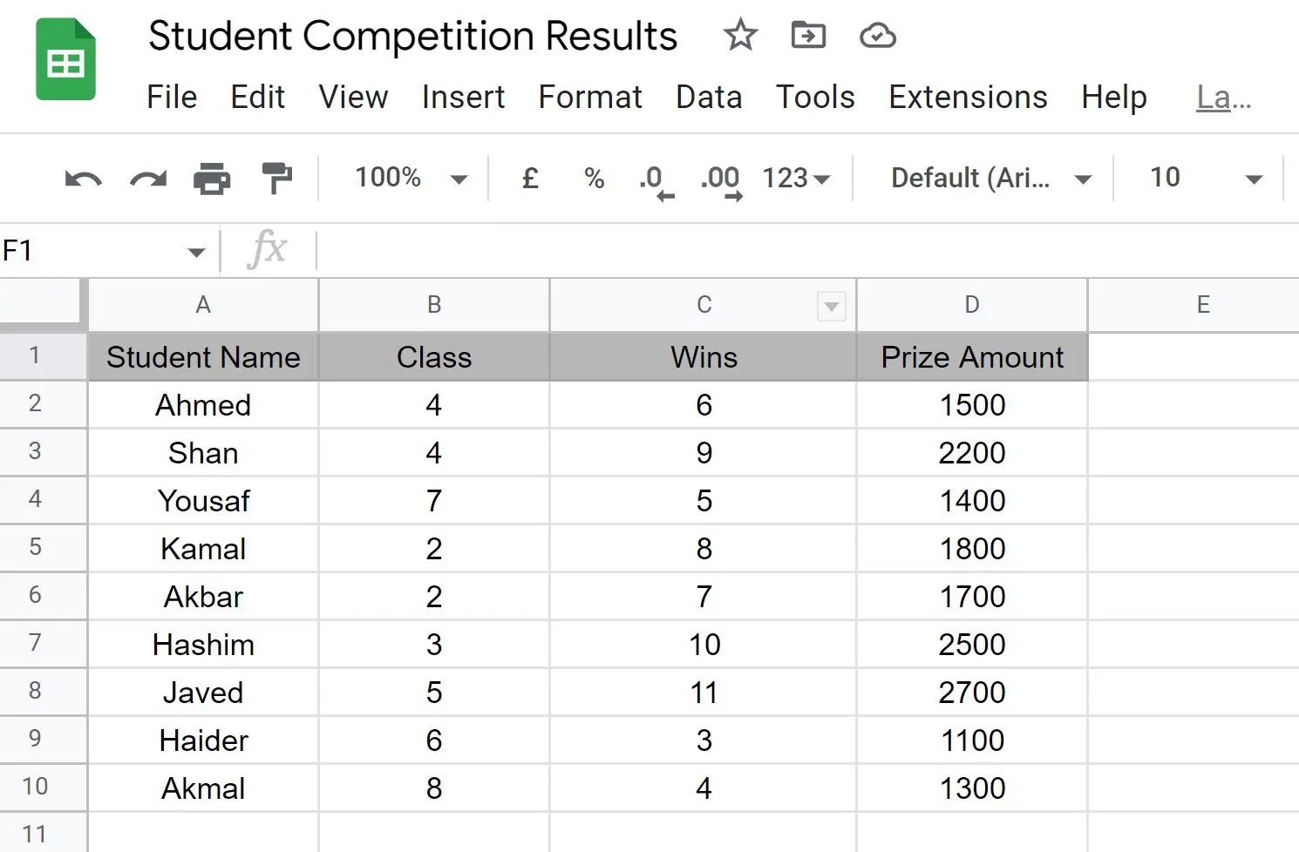This screenshot has height=852, width=1299.
Task: Open the Format menu
Action: [590, 98]
